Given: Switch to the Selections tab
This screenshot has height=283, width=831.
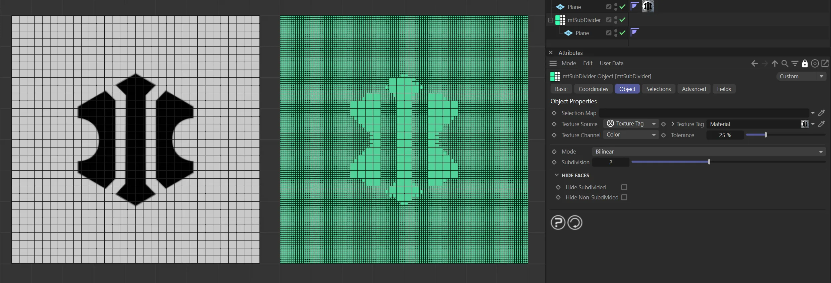Looking at the screenshot, I should [x=658, y=89].
